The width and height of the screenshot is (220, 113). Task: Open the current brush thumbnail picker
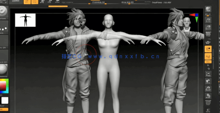click(x=4, y=12)
